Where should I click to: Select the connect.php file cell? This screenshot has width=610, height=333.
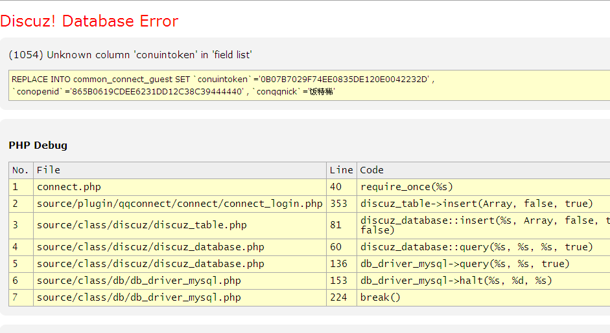69,187
